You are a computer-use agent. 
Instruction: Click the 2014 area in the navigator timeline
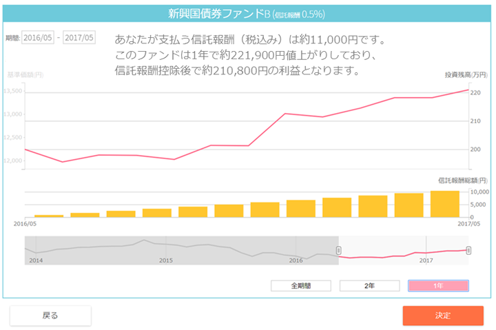(x=36, y=260)
